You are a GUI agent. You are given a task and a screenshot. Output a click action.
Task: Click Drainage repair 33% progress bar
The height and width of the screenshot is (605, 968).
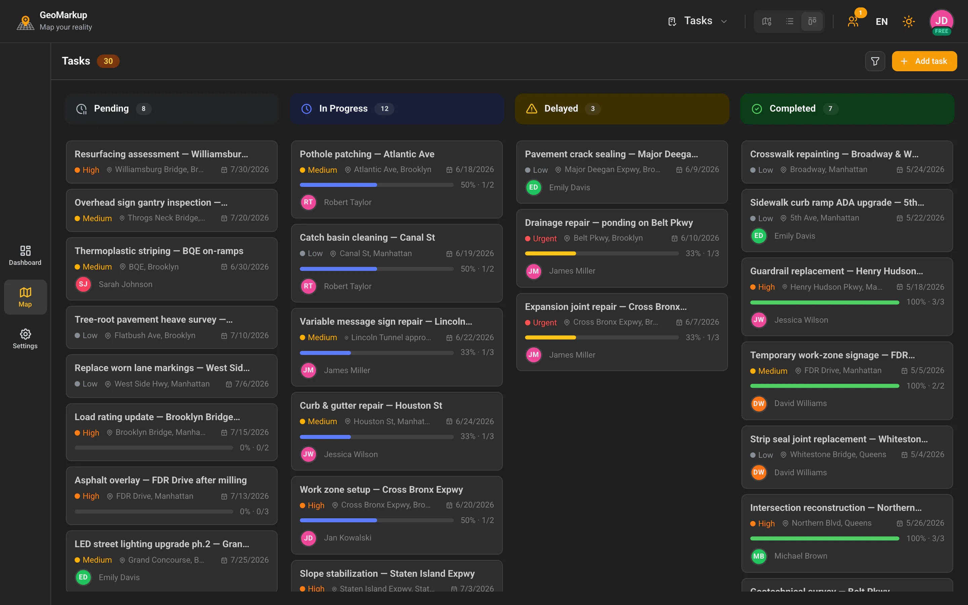(602, 253)
